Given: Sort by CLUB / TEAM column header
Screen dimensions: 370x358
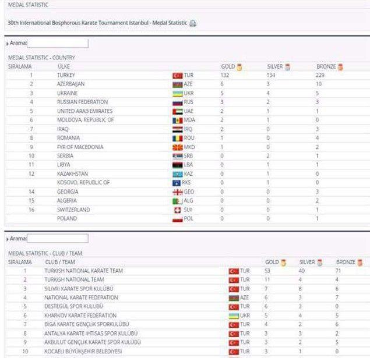Looking at the screenshot, I should pyautogui.click(x=59, y=262).
